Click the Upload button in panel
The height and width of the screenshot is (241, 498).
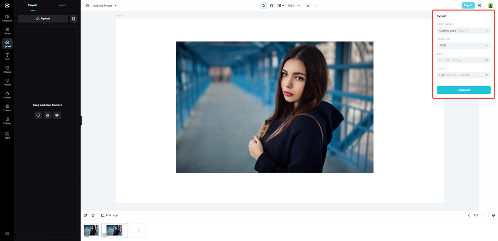43,19
